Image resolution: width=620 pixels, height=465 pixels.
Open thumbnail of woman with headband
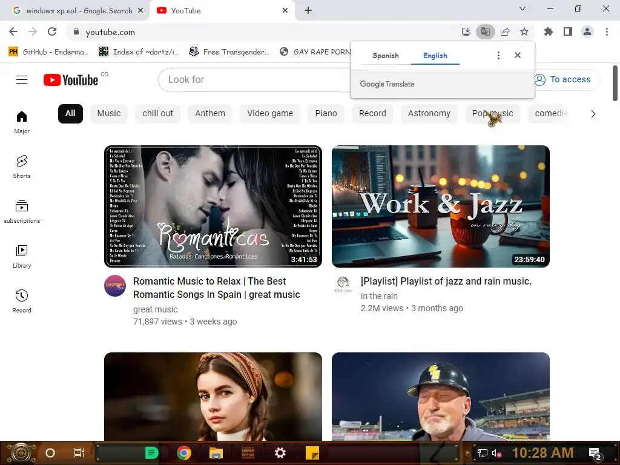213,396
